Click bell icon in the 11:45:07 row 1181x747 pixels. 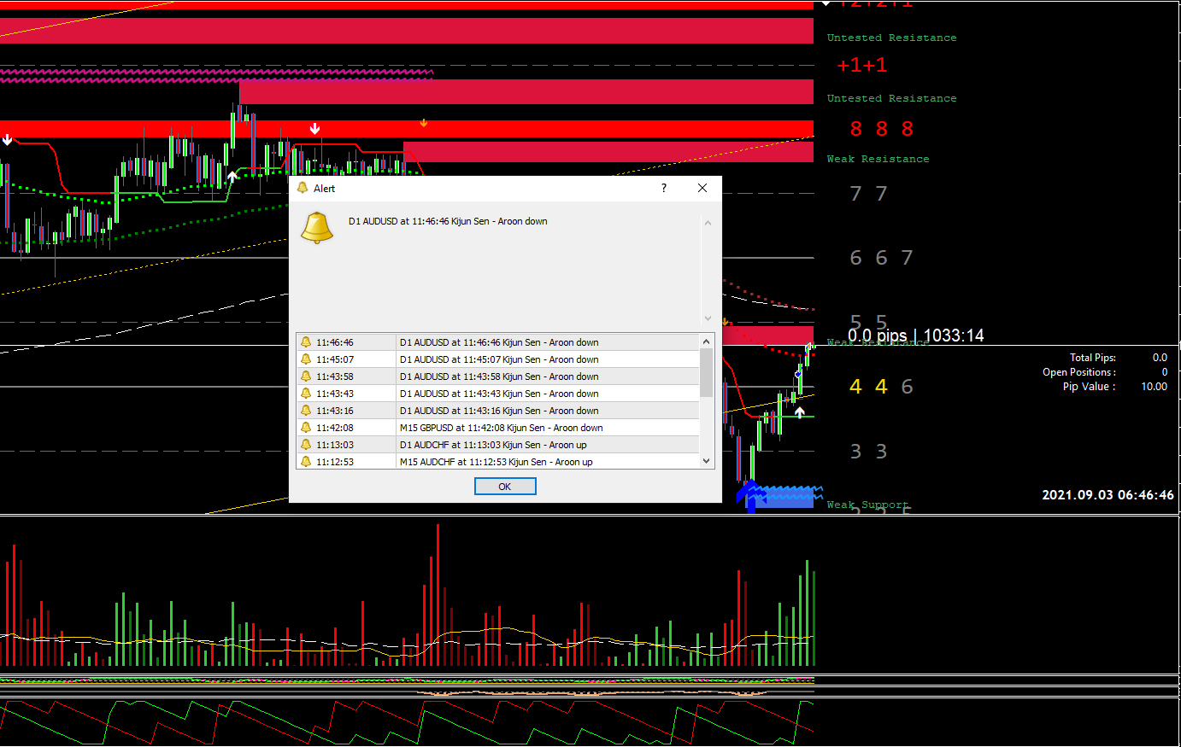tap(306, 359)
